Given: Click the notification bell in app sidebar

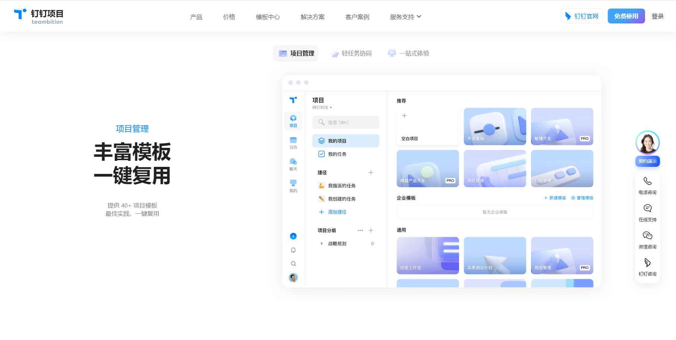Looking at the screenshot, I should pos(293,250).
